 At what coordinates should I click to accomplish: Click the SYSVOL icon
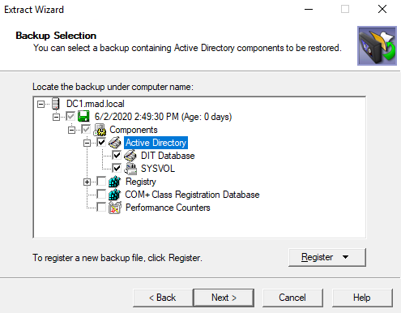tap(130, 169)
